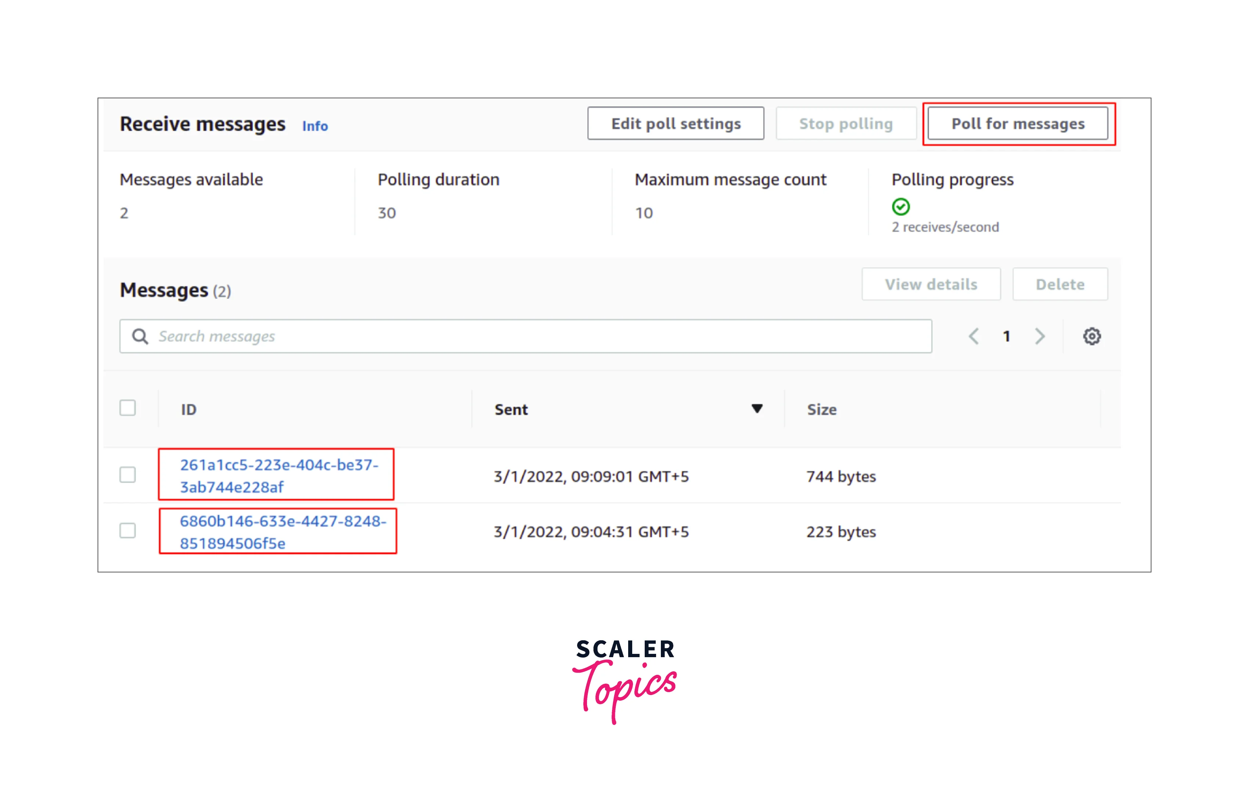Screen dimensions: 1249x795
Task: Check the 744 bytes message row
Action: (127, 475)
